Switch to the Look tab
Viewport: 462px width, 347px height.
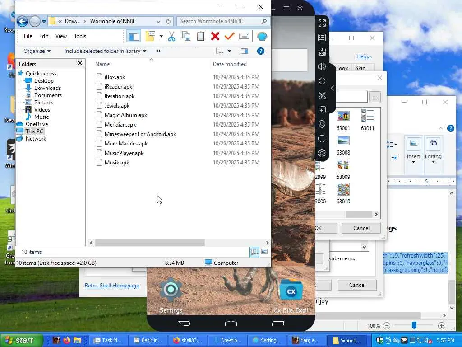pyautogui.click(x=342, y=68)
